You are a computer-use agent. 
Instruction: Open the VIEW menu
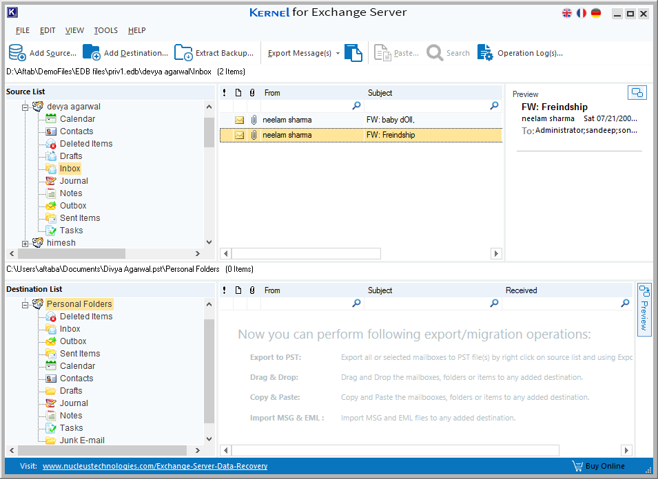click(x=74, y=30)
